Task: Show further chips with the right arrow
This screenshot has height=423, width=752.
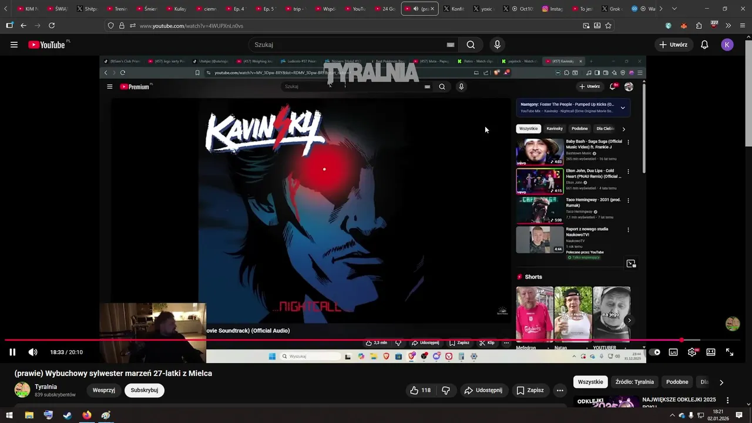Action: click(x=721, y=382)
